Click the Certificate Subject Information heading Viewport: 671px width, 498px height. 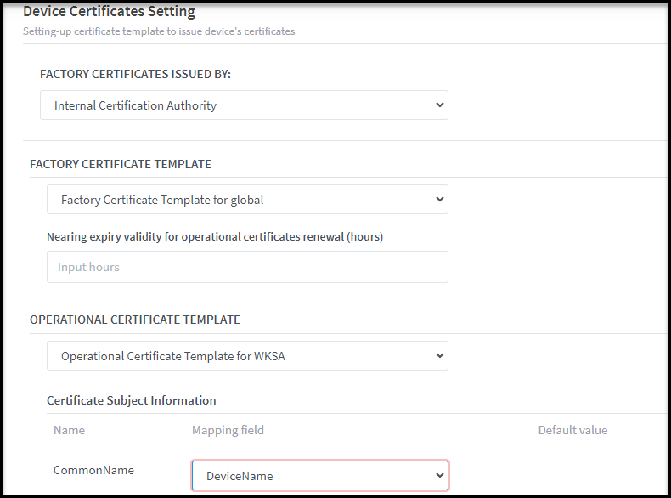pos(132,400)
